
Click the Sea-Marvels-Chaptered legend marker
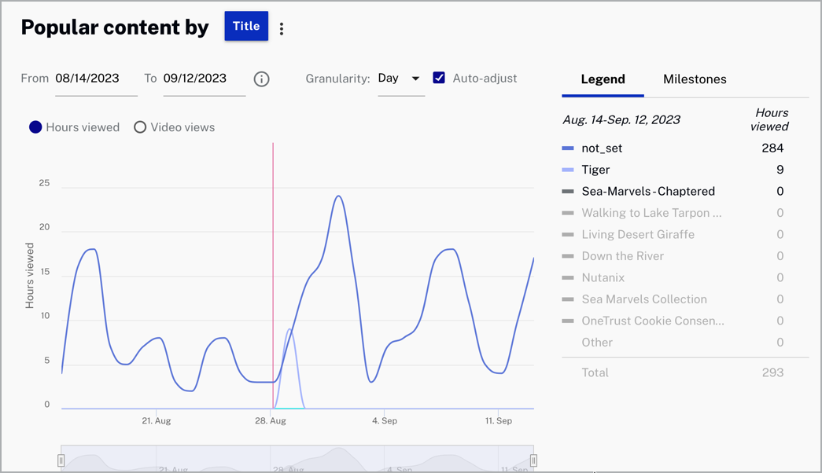[568, 192]
